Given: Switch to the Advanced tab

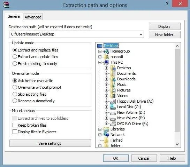Looking at the screenshot, I should pyautogui.click(x=33, y=17).
